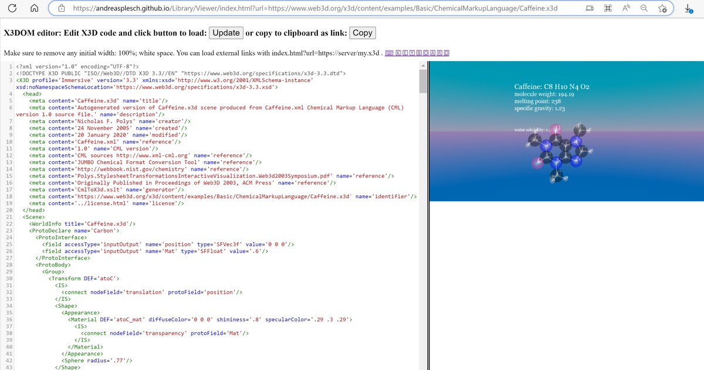
Task: Click the Material DEF='atoC_mat' line
Action: click(x=211, y=320)
